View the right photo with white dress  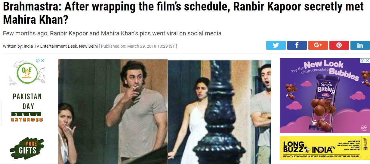coord(219,112)
